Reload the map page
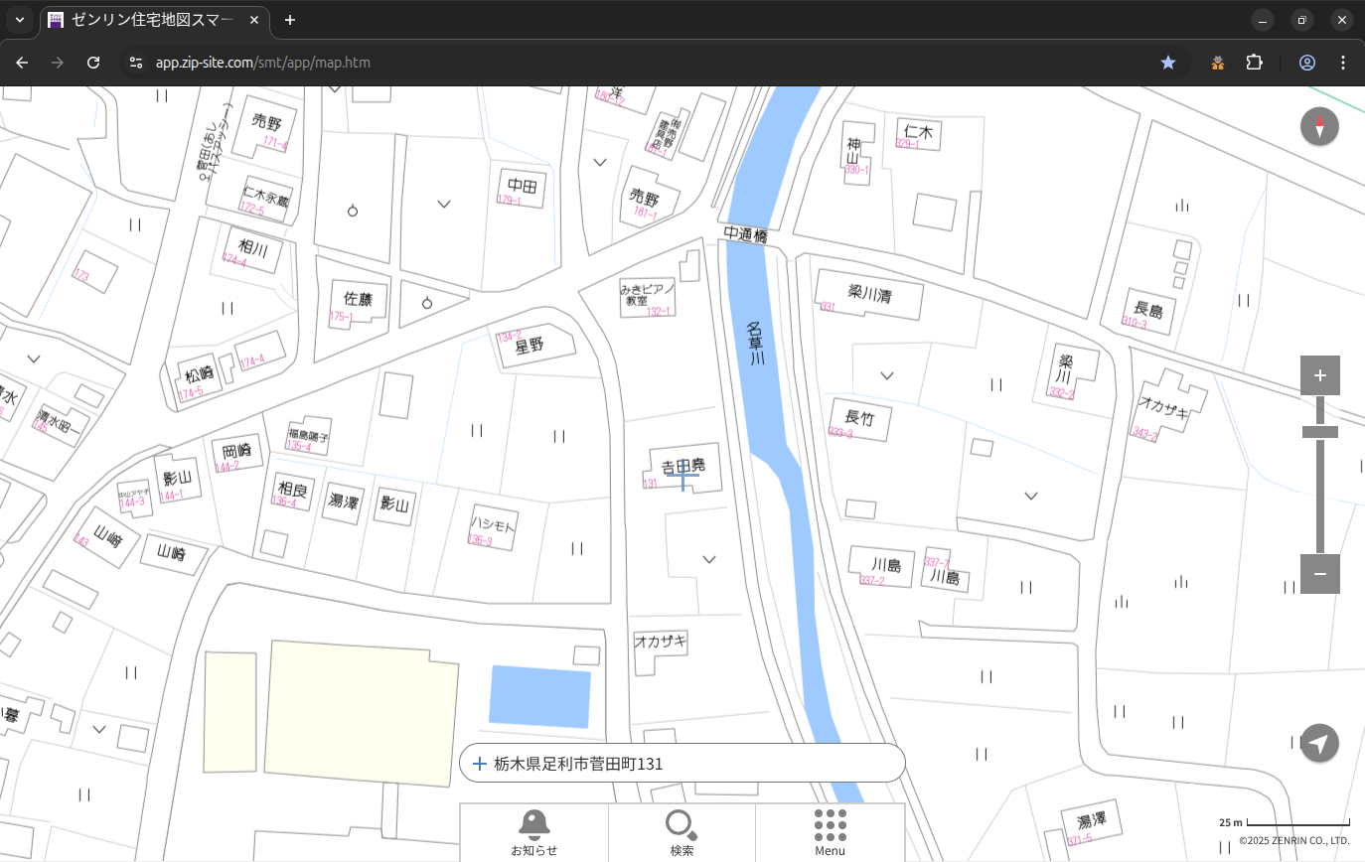This screenshot has width=1365, height=862. pyautogui.click(x=93, y=63)
